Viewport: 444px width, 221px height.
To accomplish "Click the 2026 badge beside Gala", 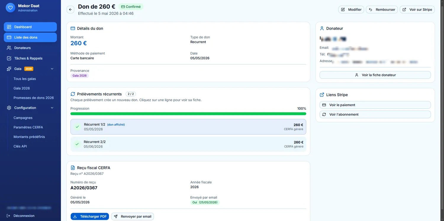I will [29, 69].
